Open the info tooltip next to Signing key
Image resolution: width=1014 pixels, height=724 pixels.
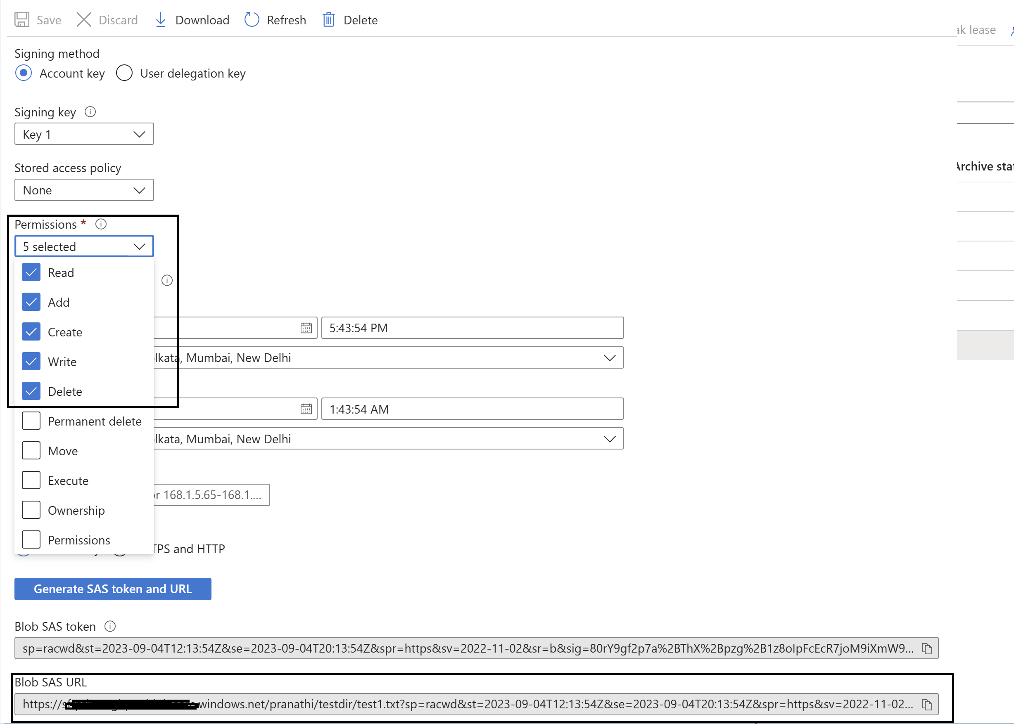(90, 112)
